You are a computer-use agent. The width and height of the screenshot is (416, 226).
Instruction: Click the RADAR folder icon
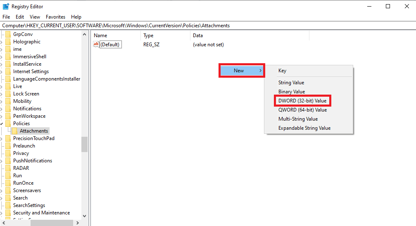point(8,168)
